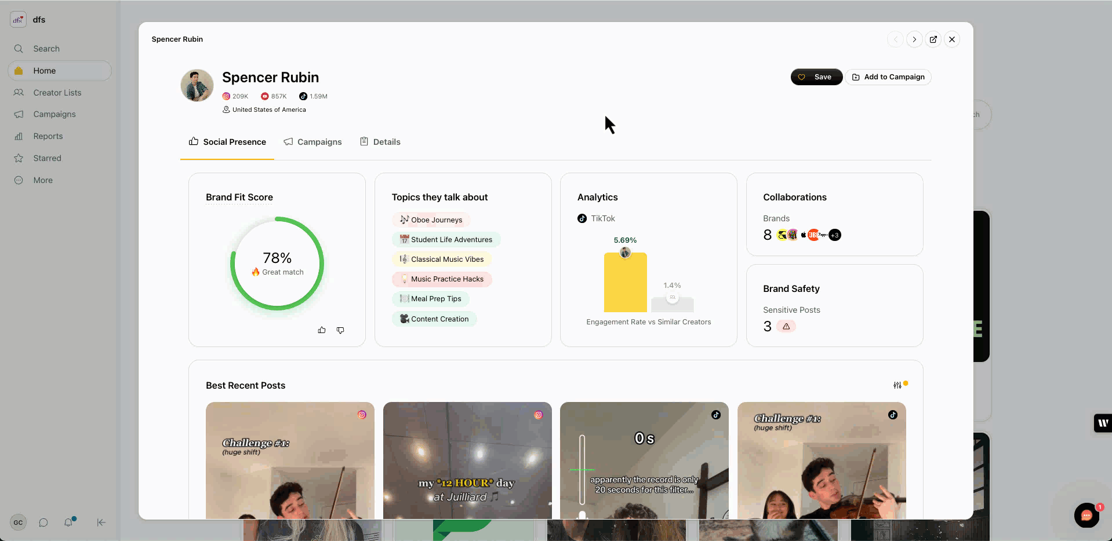The height and width of the screenshot is (541, 1112).
Task: Select Meal Prep Tips topic tag
Action: pyautogui.click(x=431, y=299)
